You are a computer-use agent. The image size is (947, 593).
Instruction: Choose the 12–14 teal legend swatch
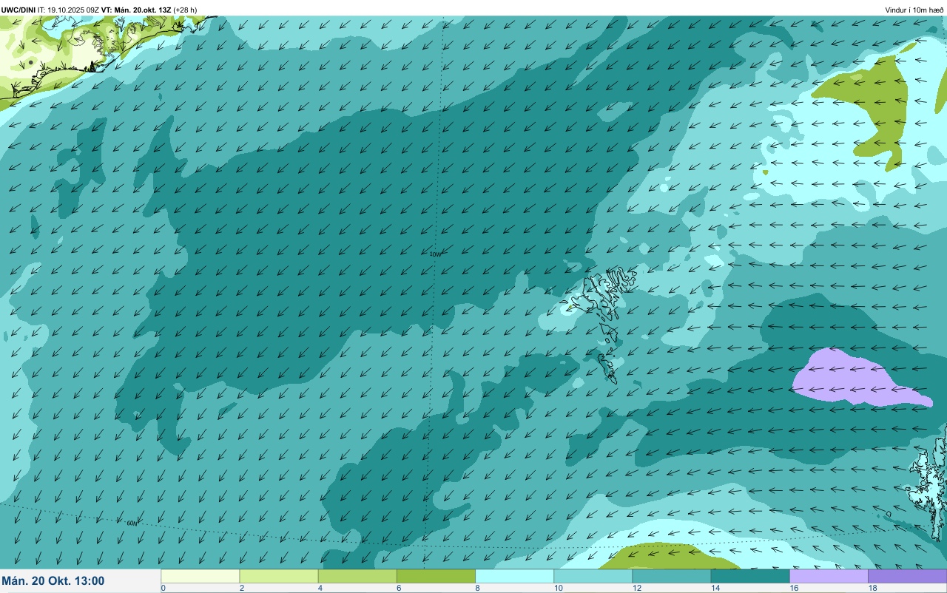(671, 576)
